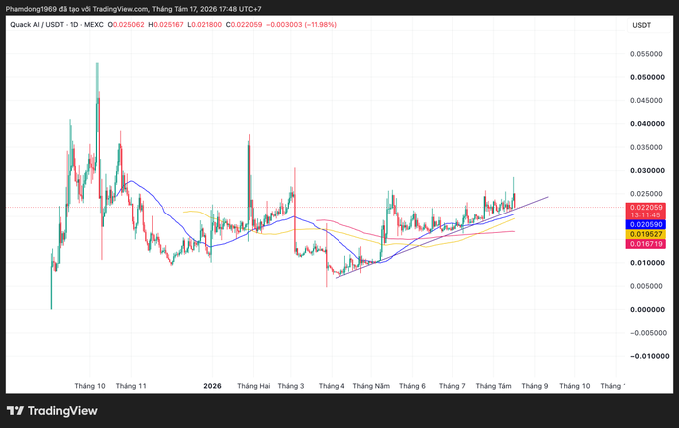Click the 0.025000 price axis label
Image resolution: width=679 pixels, height=428 pixels.
(x=646, y=194)
